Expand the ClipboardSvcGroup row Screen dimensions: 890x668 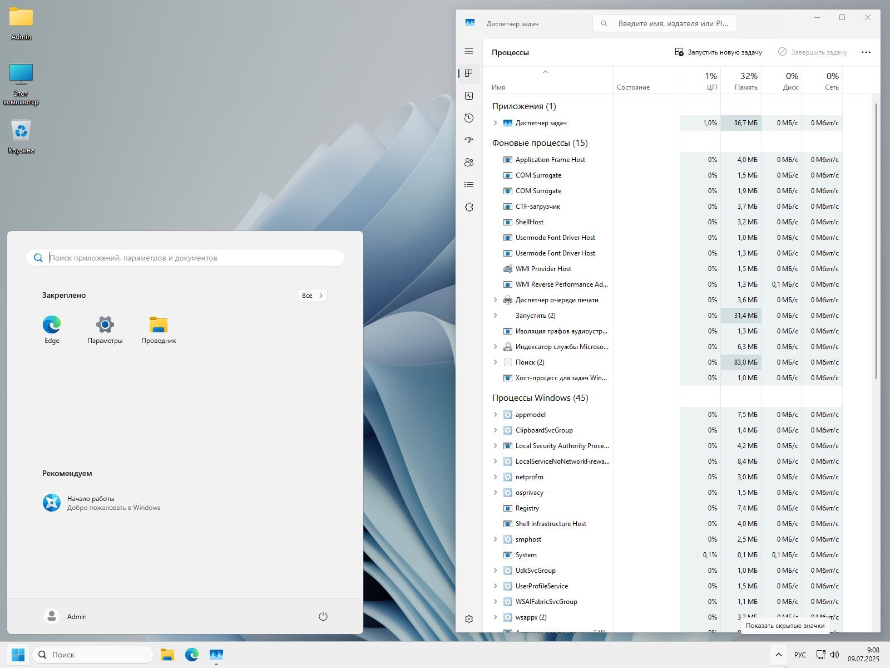click(495, 430)
